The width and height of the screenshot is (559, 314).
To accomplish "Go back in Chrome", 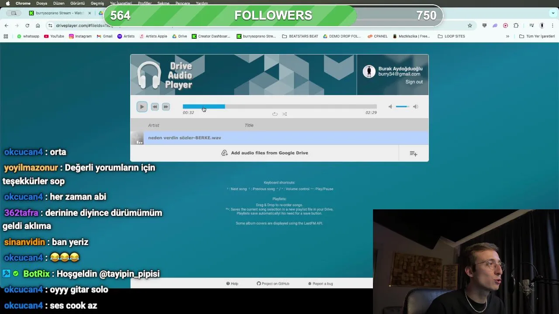I will point(7,26).
